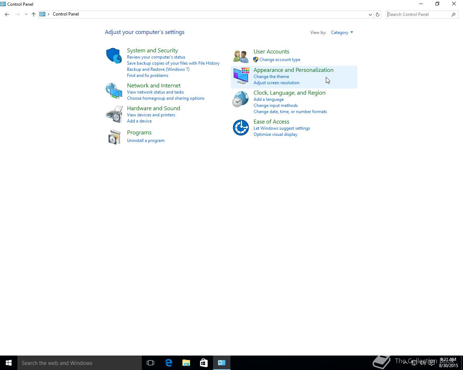Image resolution: width=463 pixels, height=370 pixels.
Task: Click Change date, time, or number formats
Action: (290, 112)
